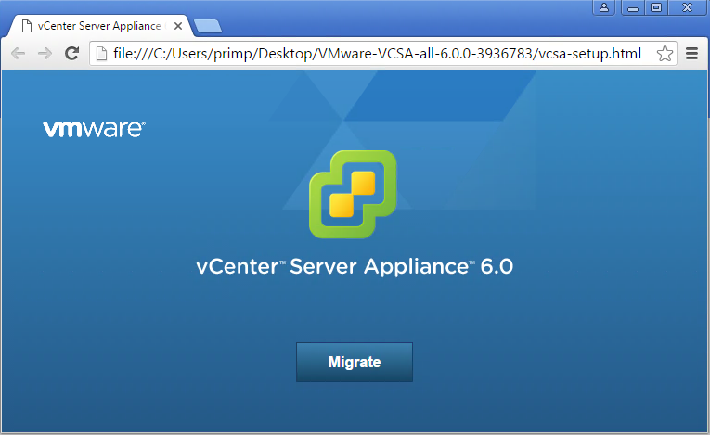Click the Migrate button
This screenshot has width=710, height=435.
click(x=355, y=362)
